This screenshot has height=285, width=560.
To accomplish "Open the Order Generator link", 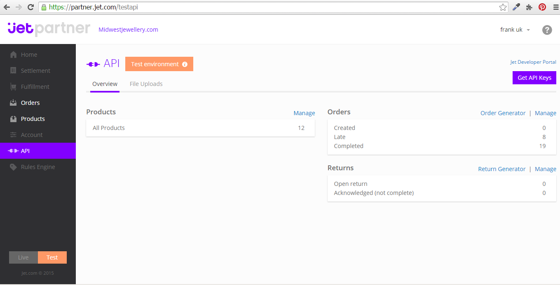I will (503, 113).
